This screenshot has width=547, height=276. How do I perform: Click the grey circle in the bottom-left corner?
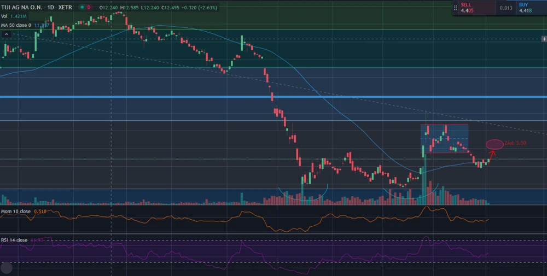7,268
